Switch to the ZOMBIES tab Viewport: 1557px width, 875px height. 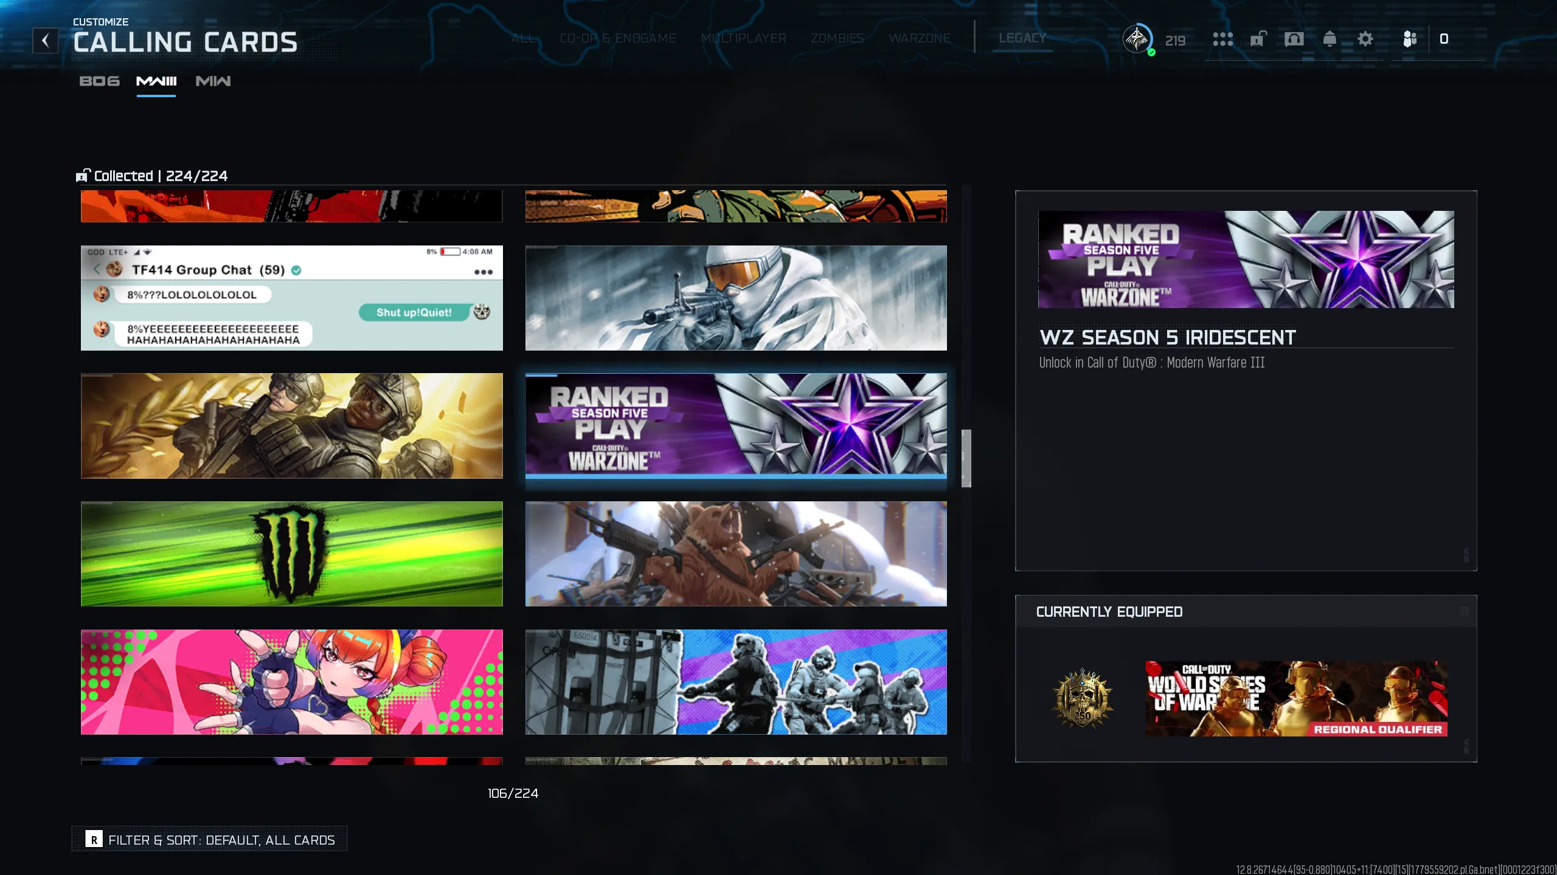coord(837,38)
